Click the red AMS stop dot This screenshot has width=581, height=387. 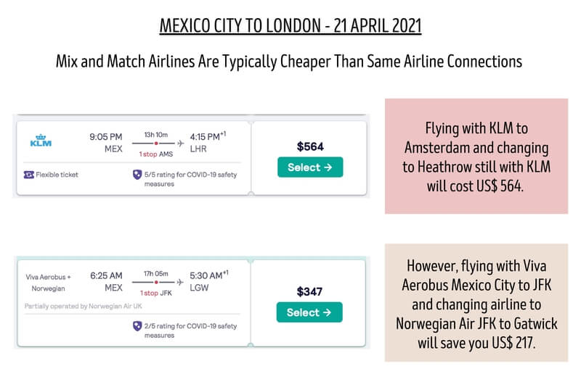click(156, 143)
